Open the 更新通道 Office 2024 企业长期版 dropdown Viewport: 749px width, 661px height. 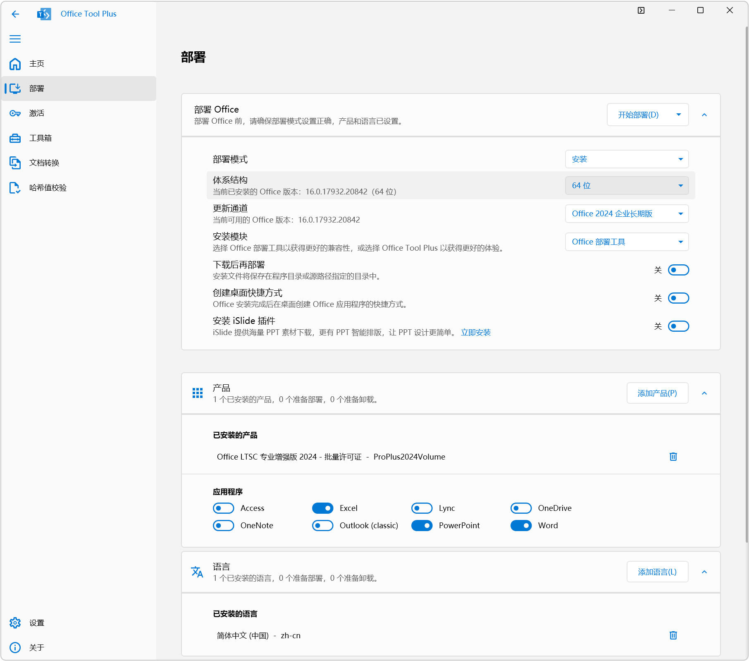(x=627, y=214)
